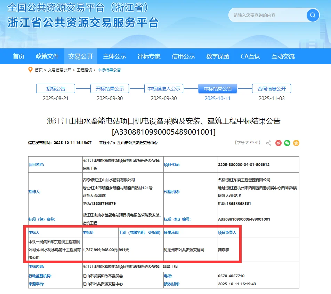Open the 信用公示 navigation menu
The image size is (331, 294).
[x=183, y=56]
